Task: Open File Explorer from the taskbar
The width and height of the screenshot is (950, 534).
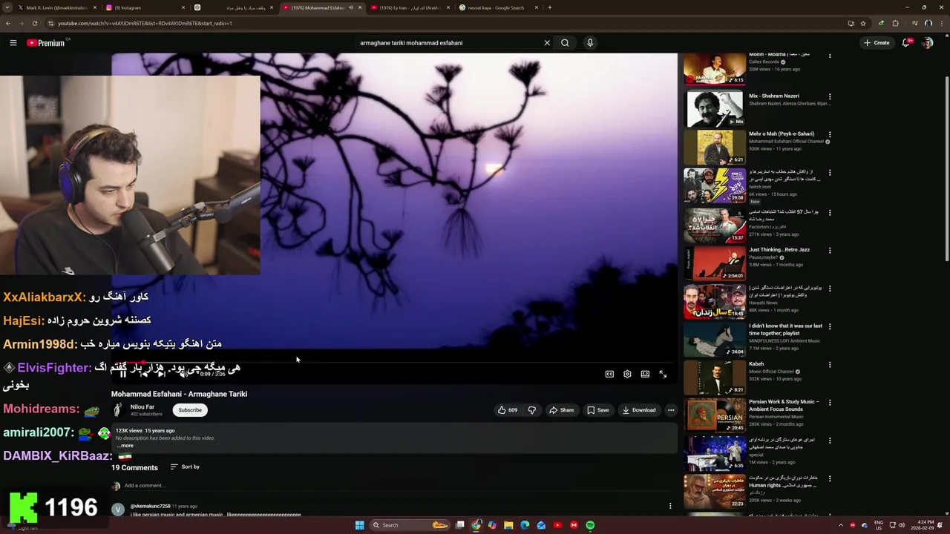Action: (x=508, y=525)
